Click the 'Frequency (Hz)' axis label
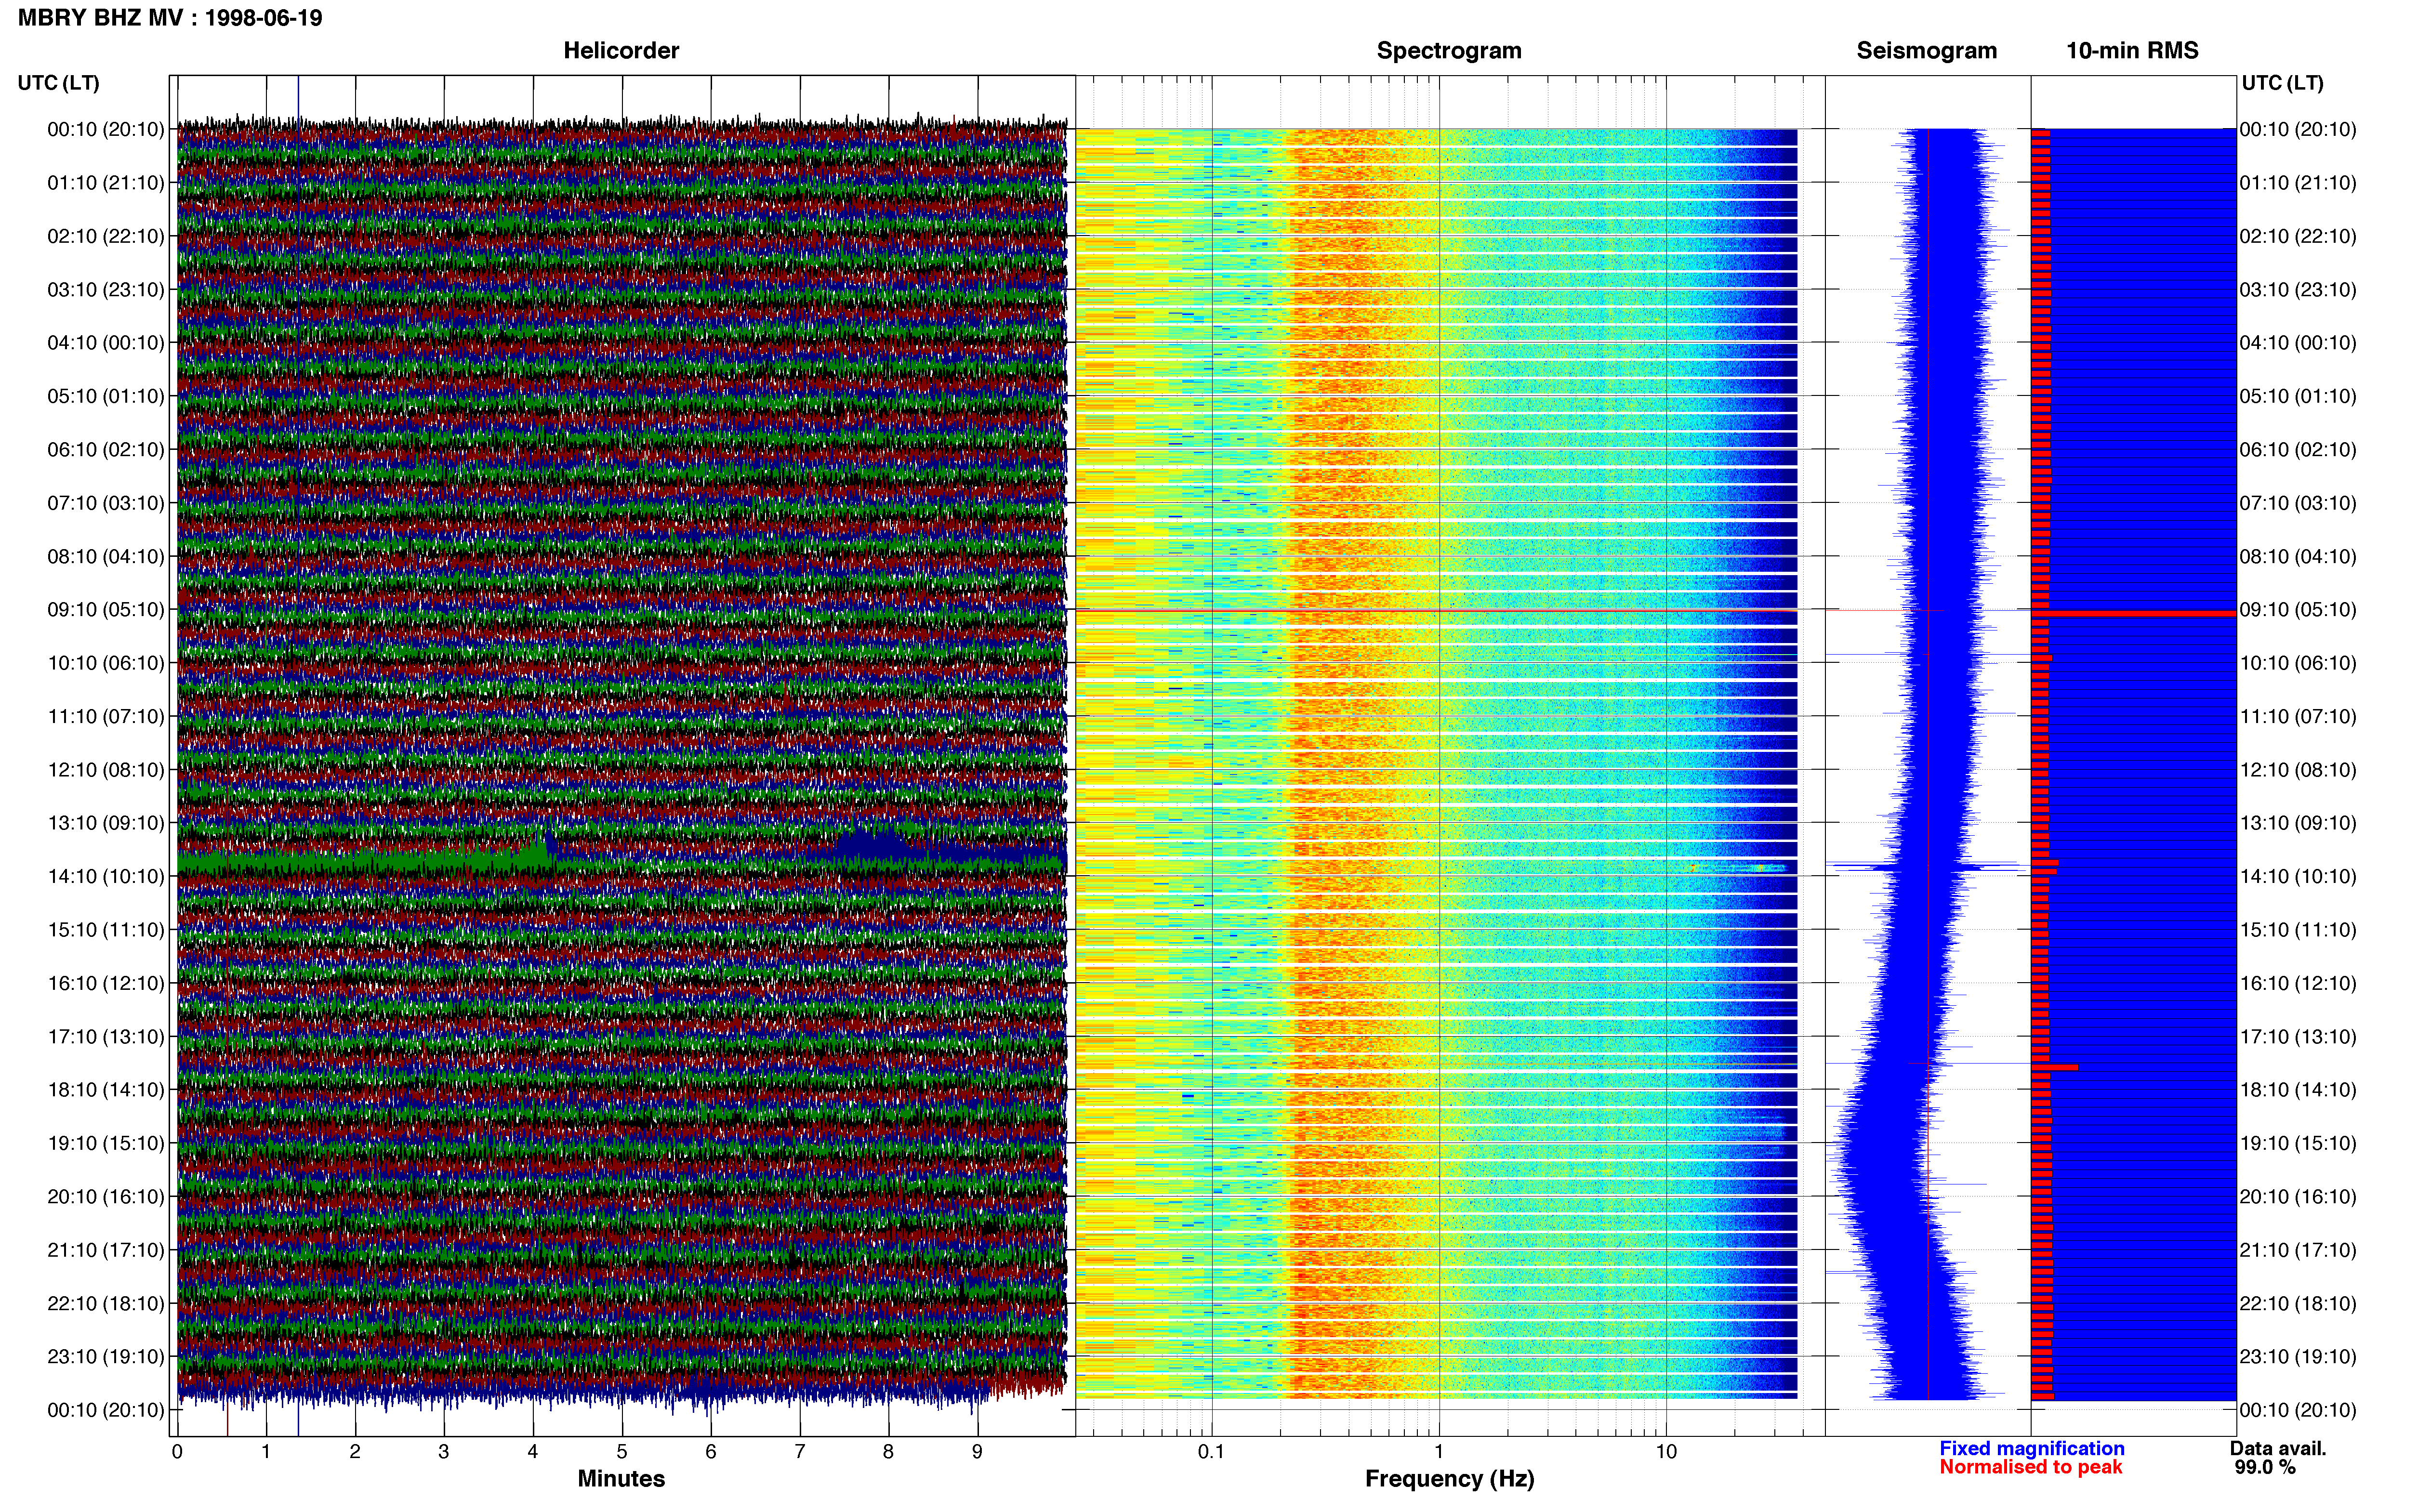The height and width of the screenshot is (1512, 2418). tap(1449, 1478)
